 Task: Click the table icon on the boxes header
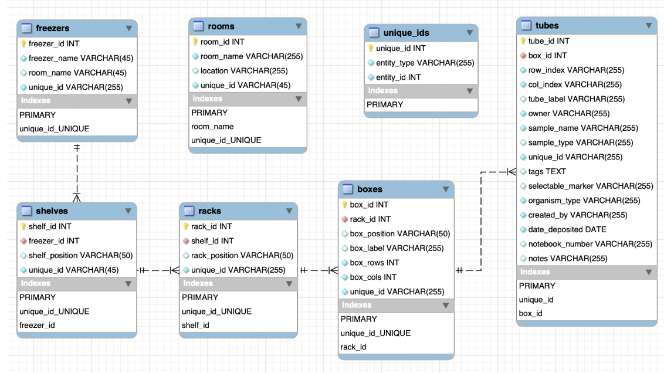[x=347, y=189]
